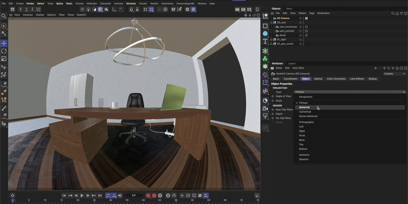Viewport: 408px width, 204px height.
Task: Open the Color Correction tab
Action: coord(336,79)
